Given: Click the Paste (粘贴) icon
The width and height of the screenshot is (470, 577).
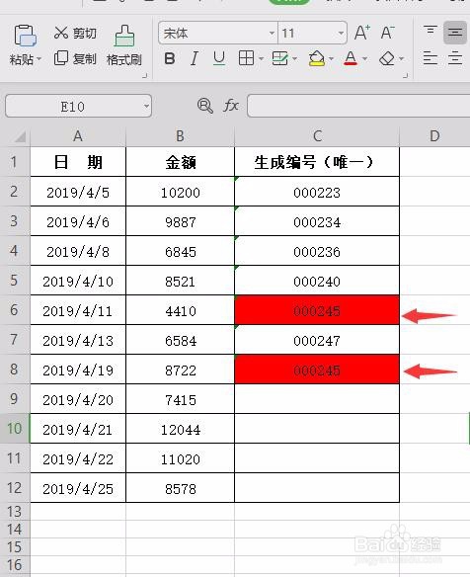Looking at the screenshot, I should point(25,36).
